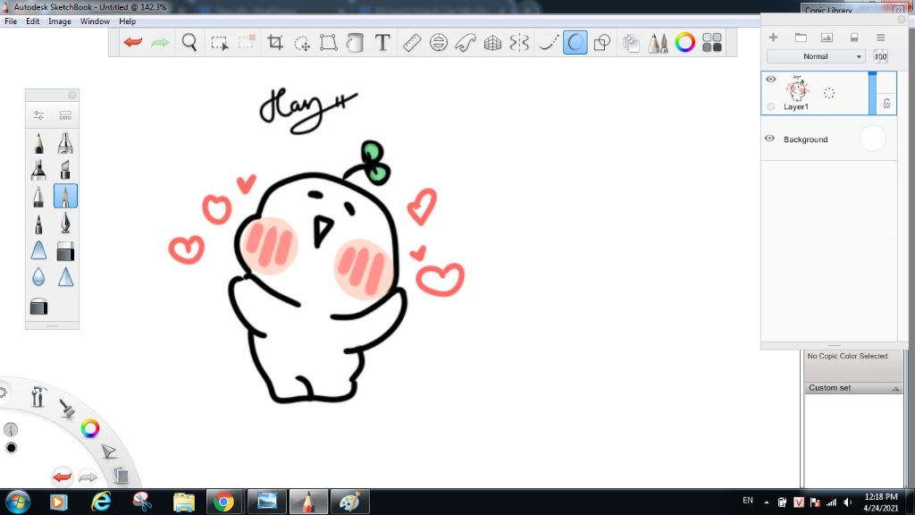Select the Distort transform tool
This screenshot has height=515, width=915.
tap(329, 43)
